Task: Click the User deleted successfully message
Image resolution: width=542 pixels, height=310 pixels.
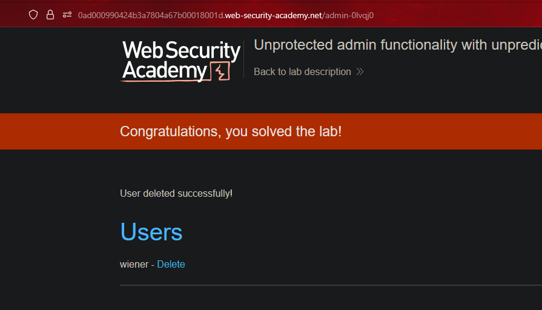Action: coord(176,193)
